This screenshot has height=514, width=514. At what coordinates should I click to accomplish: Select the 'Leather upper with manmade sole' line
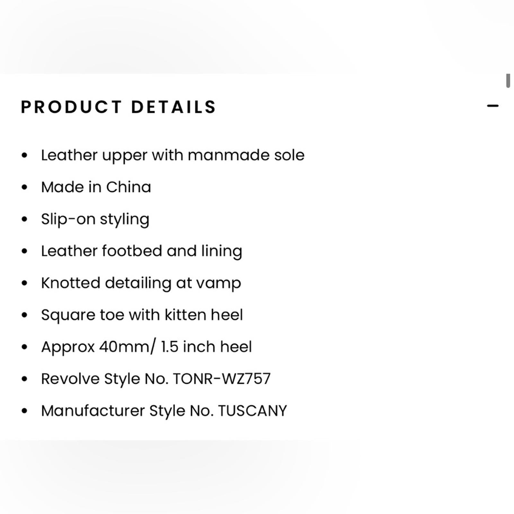pos(173,156)
